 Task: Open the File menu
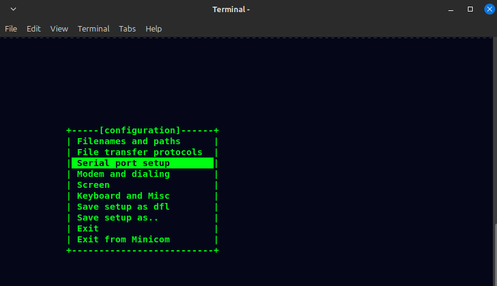(11, 28)
